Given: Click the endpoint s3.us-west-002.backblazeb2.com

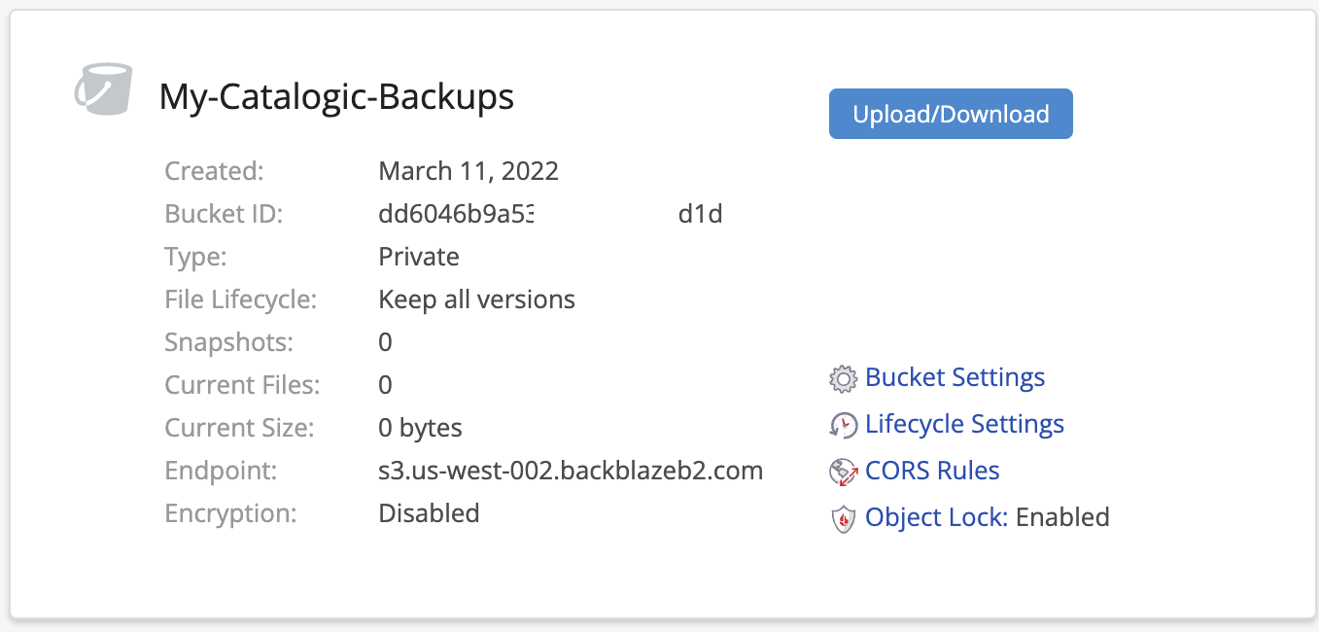Looking at the screenshot, I should coord(571,471).
